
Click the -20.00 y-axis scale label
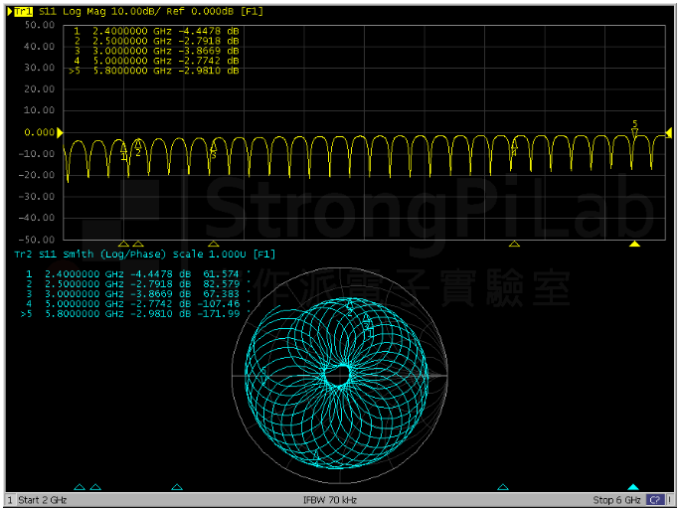(37, 175)
